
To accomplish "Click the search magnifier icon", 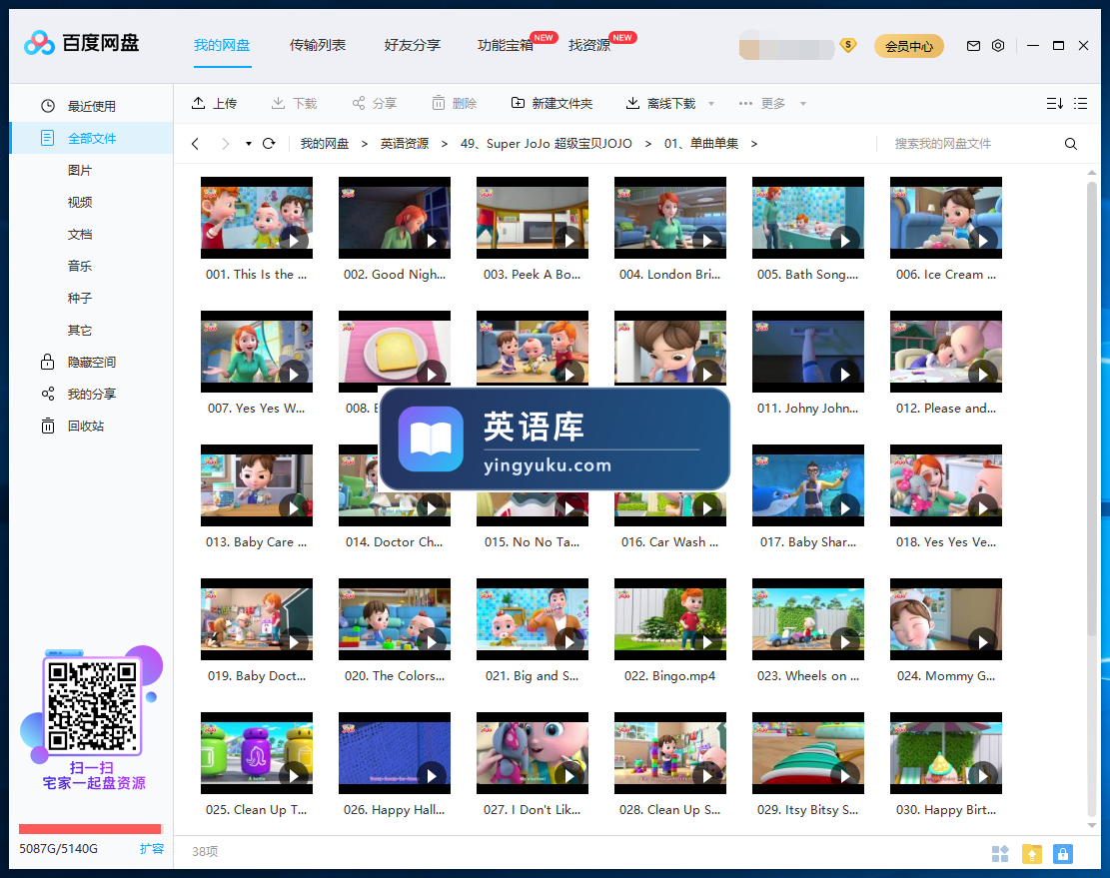I will 1071,144.
